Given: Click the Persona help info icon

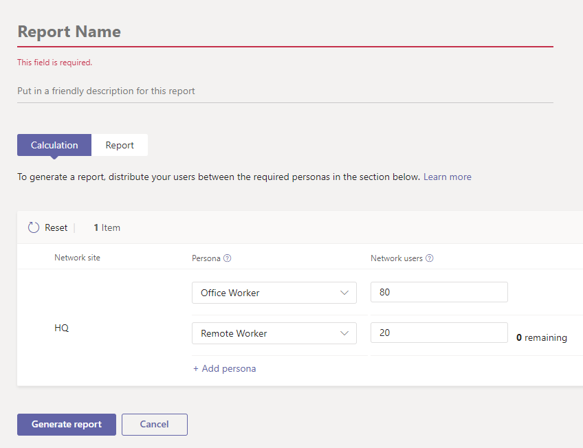Looking at the screenshot, I should pos(227,258).
